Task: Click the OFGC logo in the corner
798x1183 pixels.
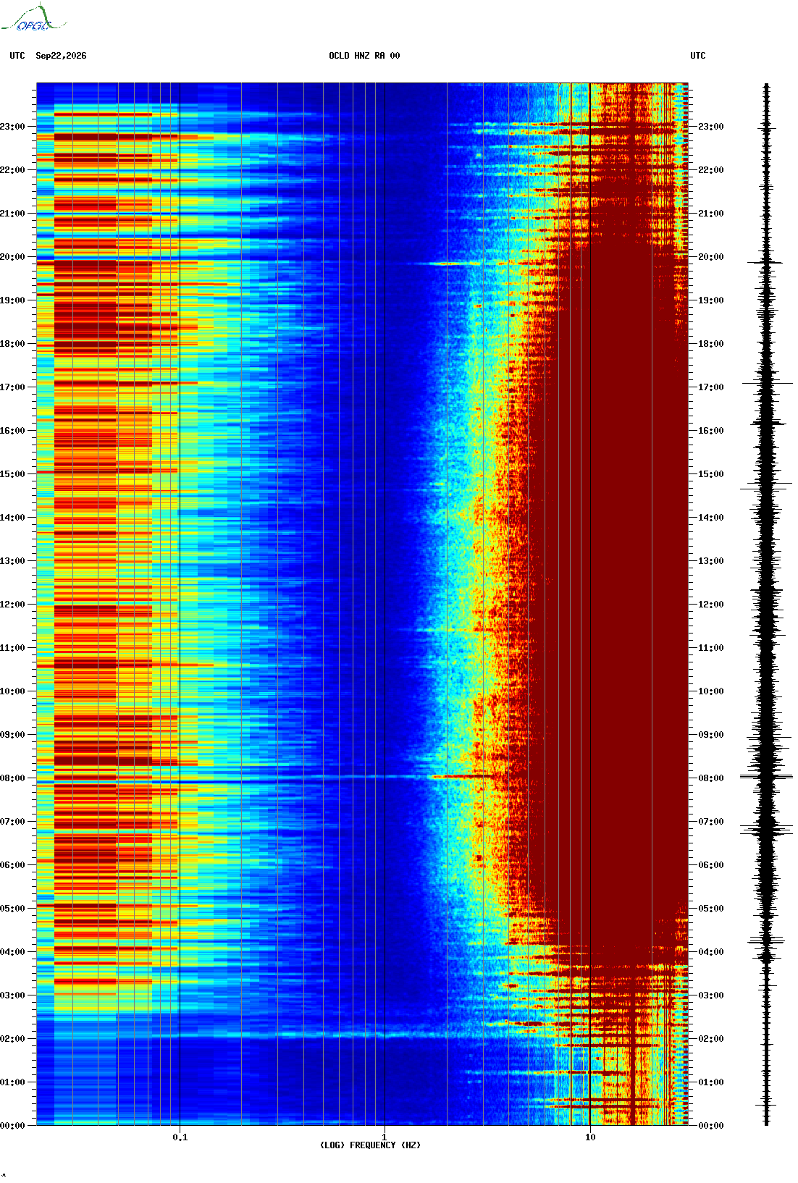Action: click(33, 18)
